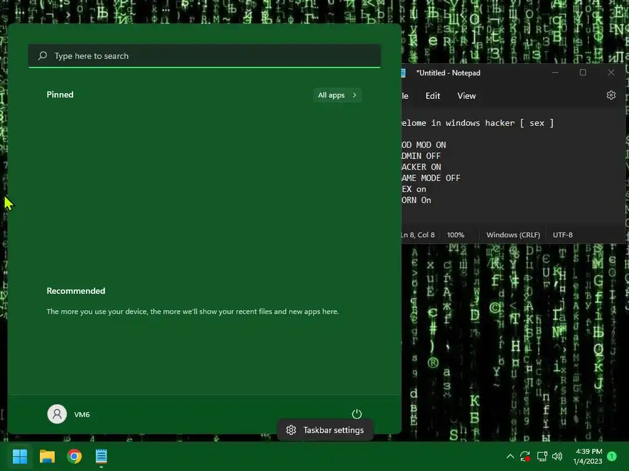The image size is (629, 471).
Task: Open the volume tray icon
Action: point(557,456)
